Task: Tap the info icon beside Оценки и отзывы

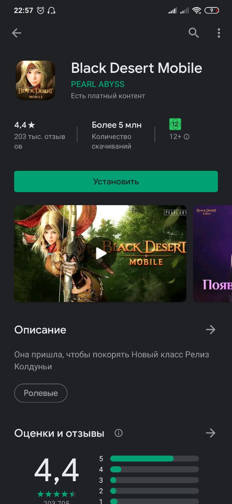Action: pos(118,433)
